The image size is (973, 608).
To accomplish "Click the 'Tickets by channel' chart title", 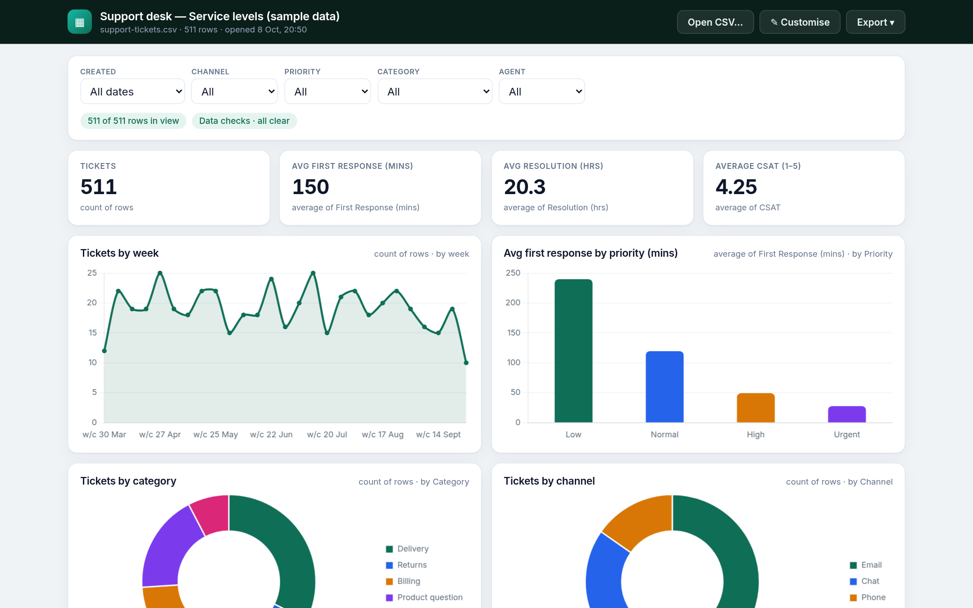I will 549,481.
